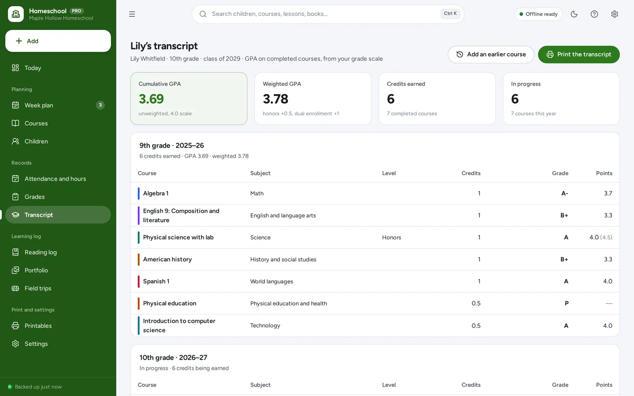Click Physical science with lab's color bar

click(139, 238)
